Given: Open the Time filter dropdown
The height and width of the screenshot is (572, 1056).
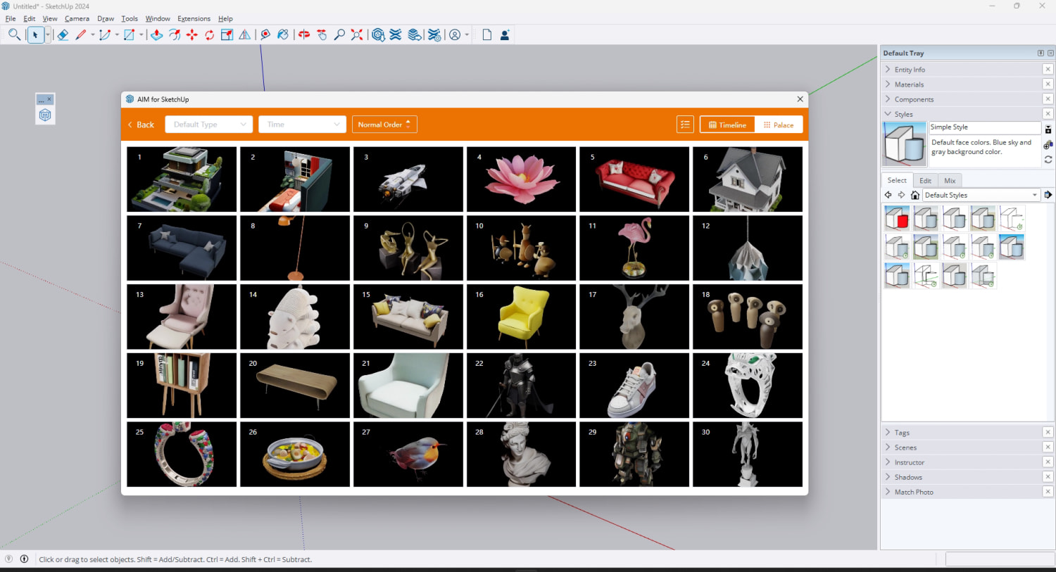Looking at the screenshot, I should pyautogui.click(x=302, y=125).
